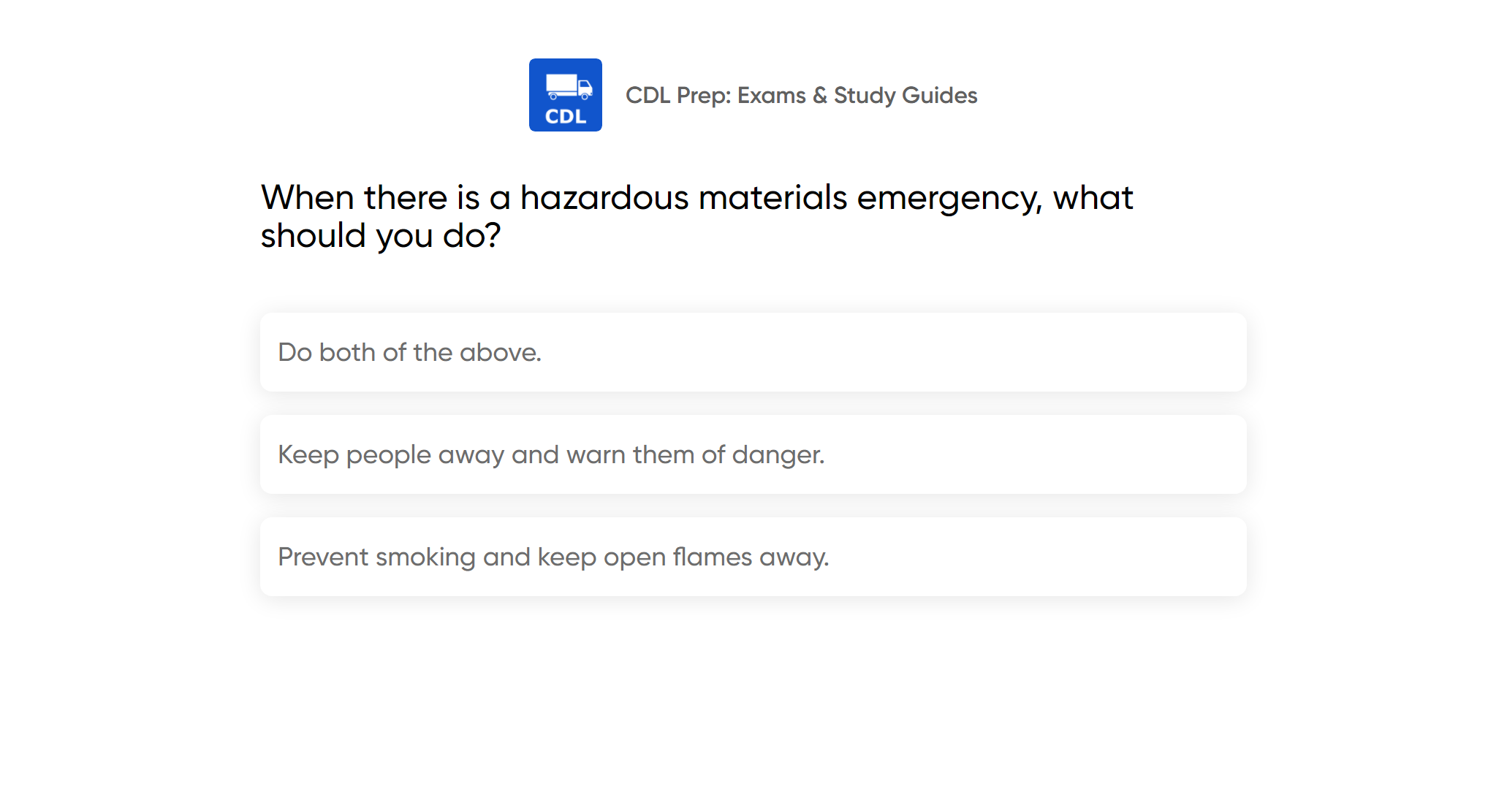Click the word "Exams" in the header title
1507x789 pixels.
coord(771,95)
